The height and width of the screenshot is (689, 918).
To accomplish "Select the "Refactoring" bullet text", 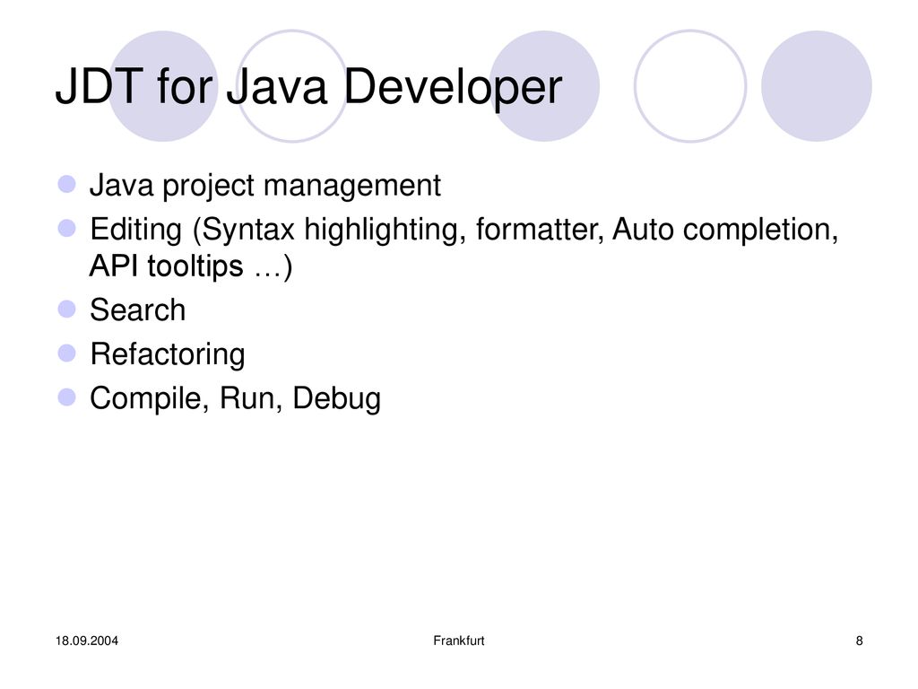I will [x=167, y=354].
